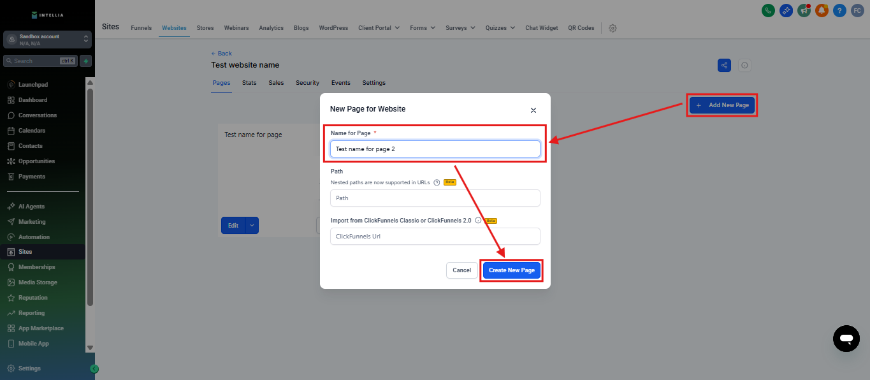
Task: Open the live chat support bubble
Action: 846,338
